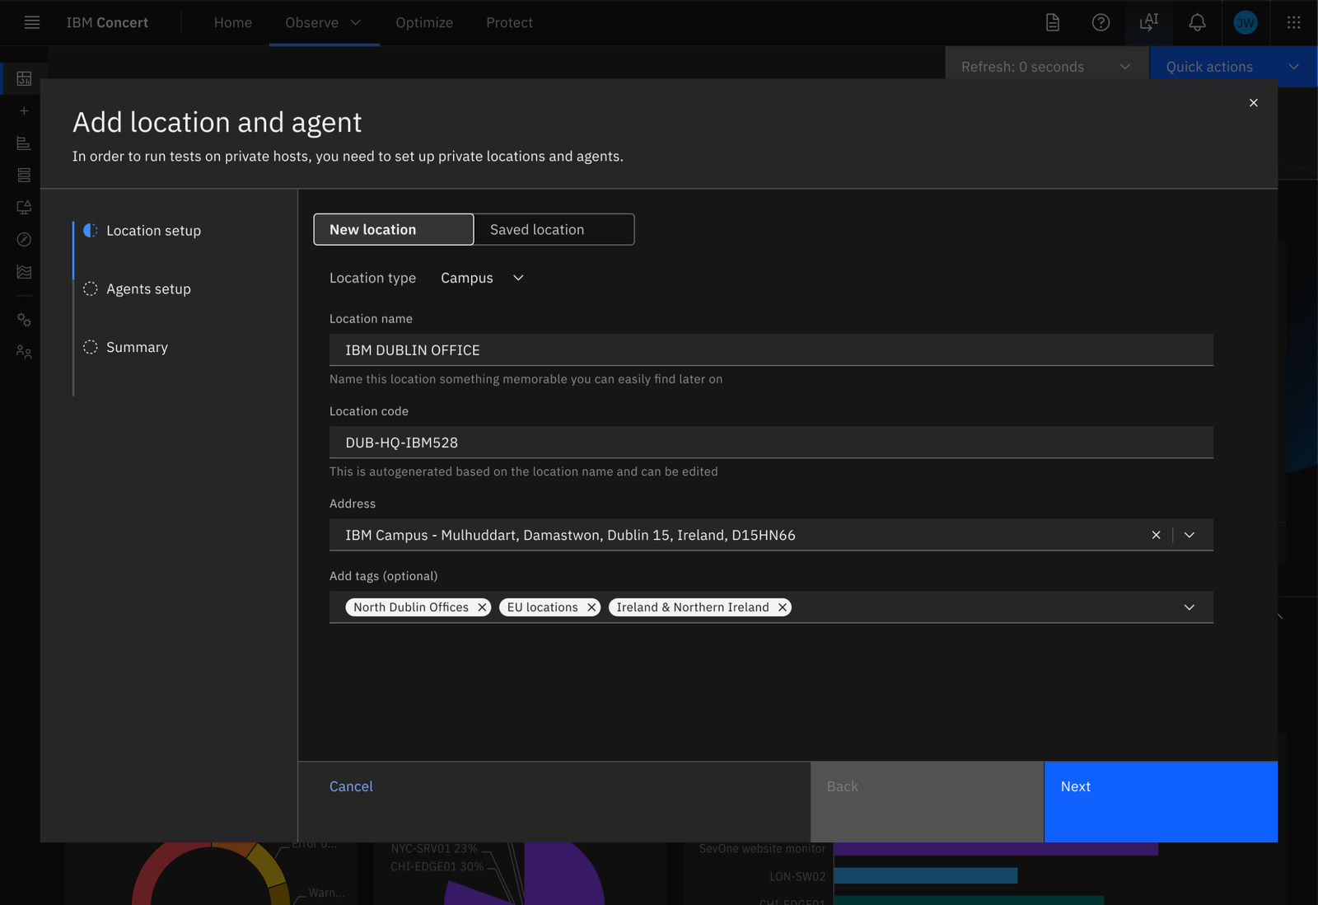The image size is (1318, 905).
Task: Close the Add location and agent dialog
Action: (x=1254, y=103)
